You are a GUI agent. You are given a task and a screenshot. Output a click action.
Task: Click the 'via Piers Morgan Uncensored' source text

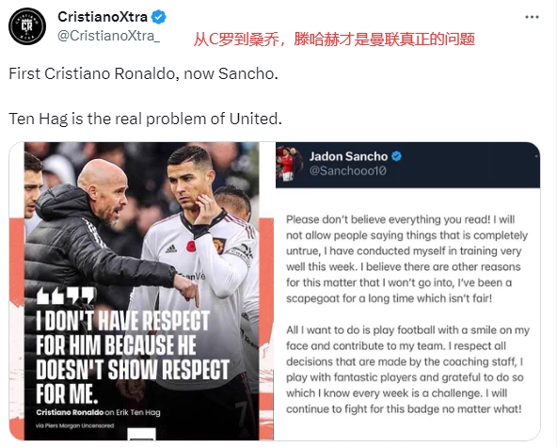pos(75,425)
